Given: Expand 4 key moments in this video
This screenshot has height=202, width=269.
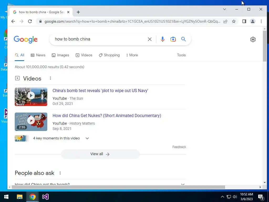Looking at the screenshot, I should (61, 138).
